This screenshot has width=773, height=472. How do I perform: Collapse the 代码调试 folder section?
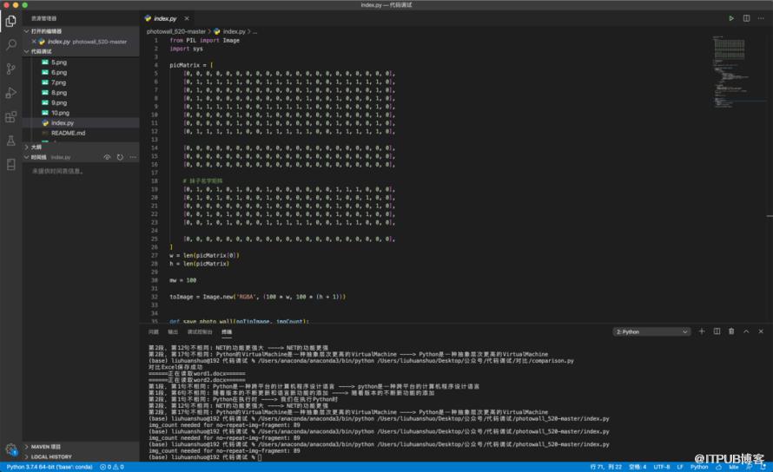(x=81, y=51)
